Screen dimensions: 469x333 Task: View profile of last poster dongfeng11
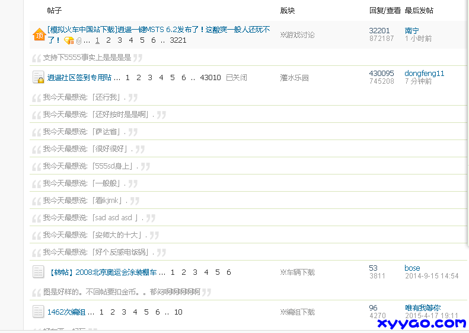tap(424, 74)
